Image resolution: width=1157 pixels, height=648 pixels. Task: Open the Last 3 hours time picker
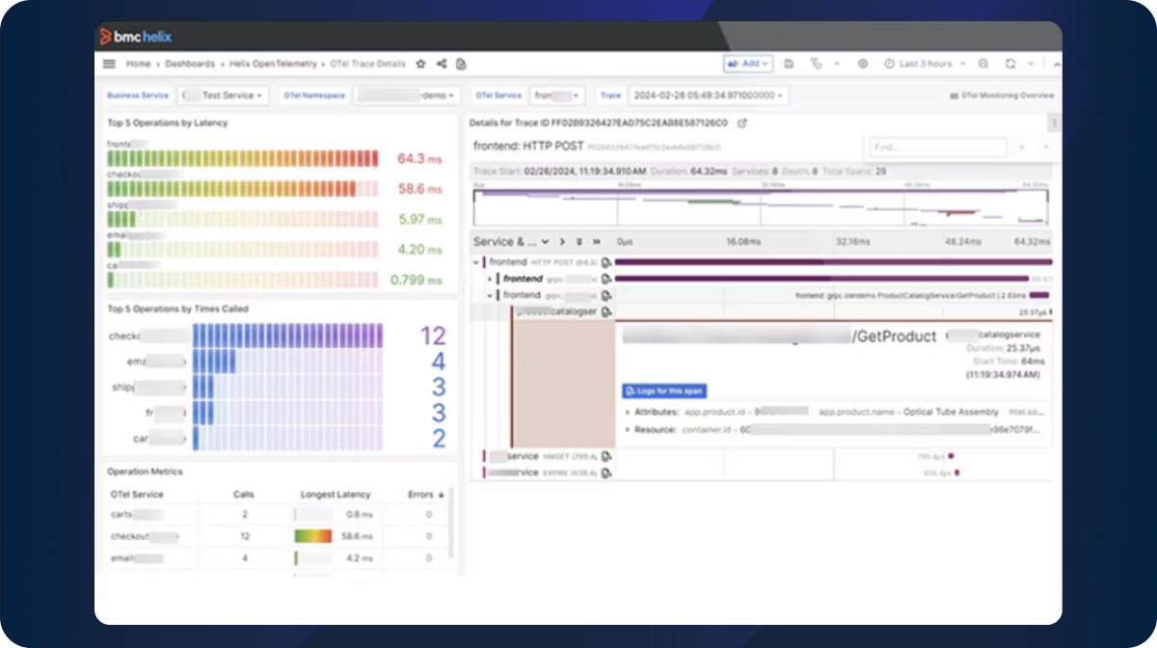924,64
